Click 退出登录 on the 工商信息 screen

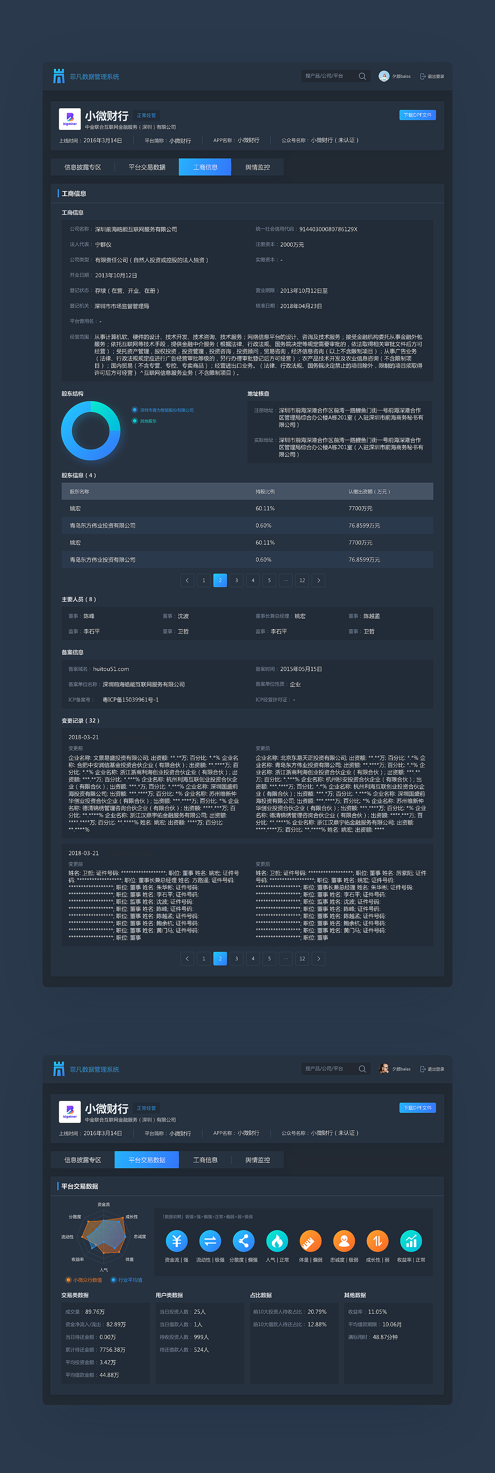tap(432, 76)
